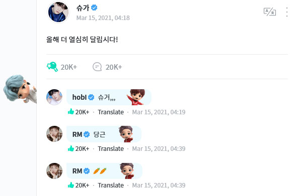This screenshot has width=295, height=196.
Task: Open RM's avatar beside 당근 comment
Action: (54, 134)
